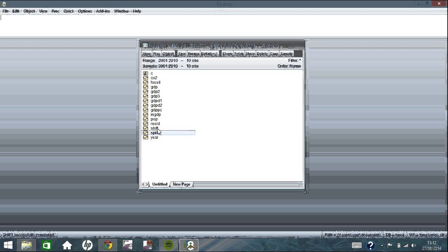The image size is (448, 252).
Task: Click the Sample button in workfile toolbar
Action: click(287, 54)
